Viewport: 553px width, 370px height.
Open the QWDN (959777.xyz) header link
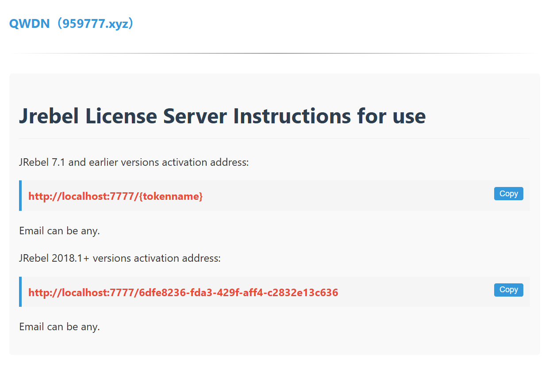(x=71, y=23)
